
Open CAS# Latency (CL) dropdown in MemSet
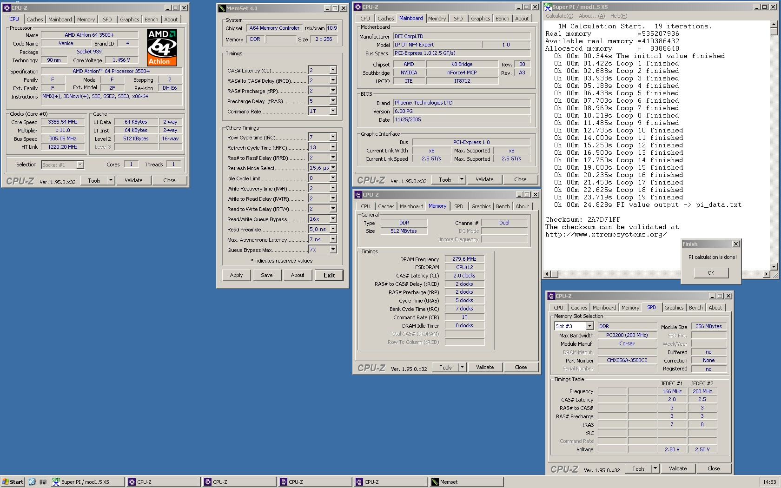(x=333, y=70)
